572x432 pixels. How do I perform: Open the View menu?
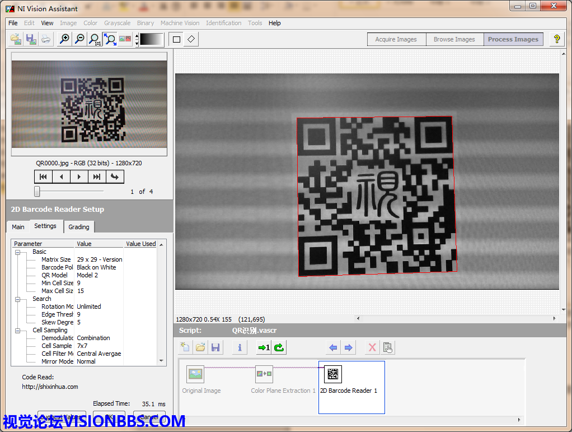point(48,23)
